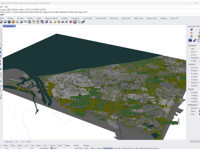Switch to the CPlanes toolbar tab

tap(10, 18)
